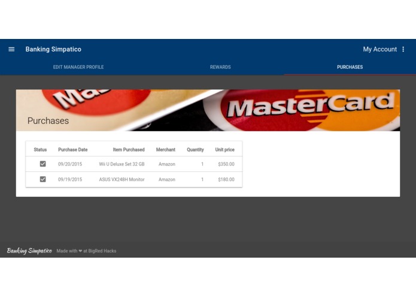
Task: Toggle the checkbox for Wii U Deluxe Set
Action: (42, 164)
